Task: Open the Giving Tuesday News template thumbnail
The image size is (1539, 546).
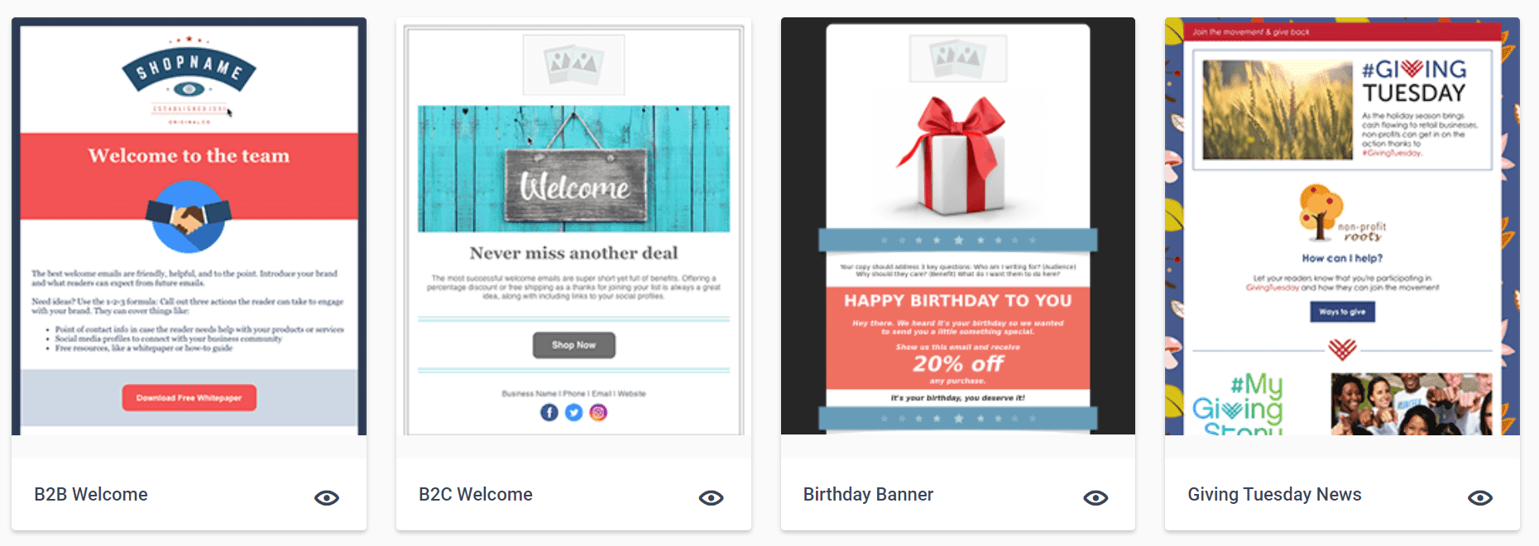Action: pos(1342,226)
